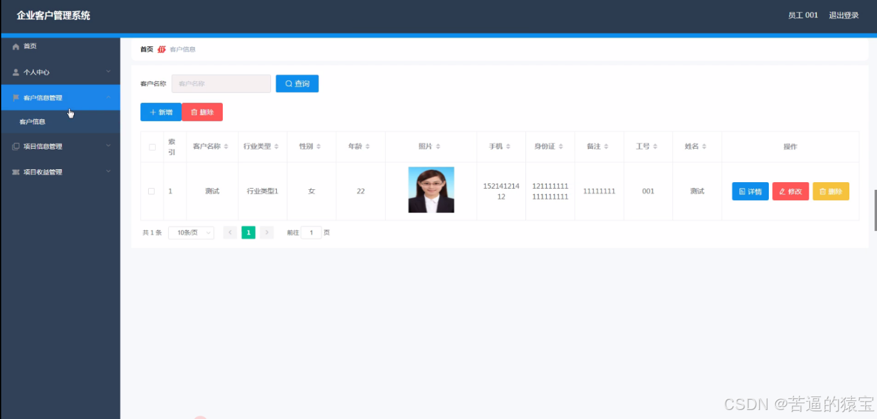877x419 pixels.
Task: Sort by 照片 column arrows
Action: [x=438, y=147]
